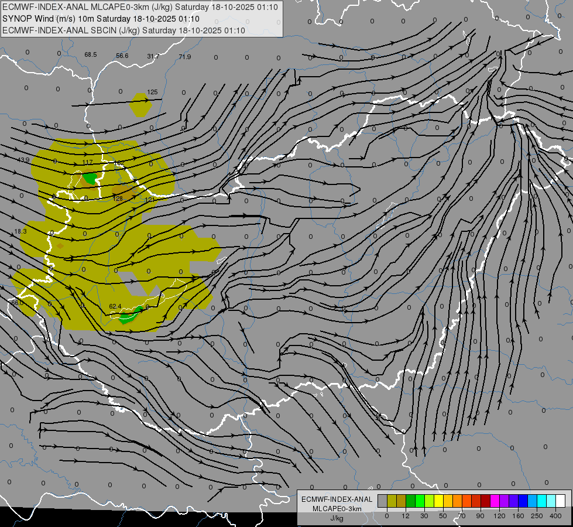Click the 125 value near the olive hexagon

152,92
